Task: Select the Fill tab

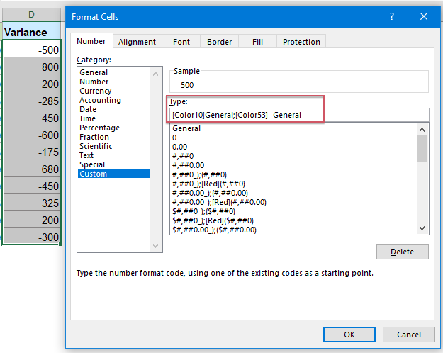Action: (x=257, y=42)
